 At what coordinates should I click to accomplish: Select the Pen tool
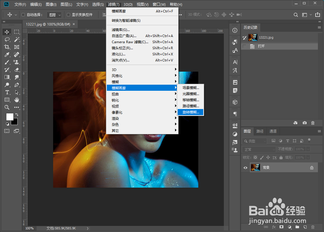tap(17, 85)
